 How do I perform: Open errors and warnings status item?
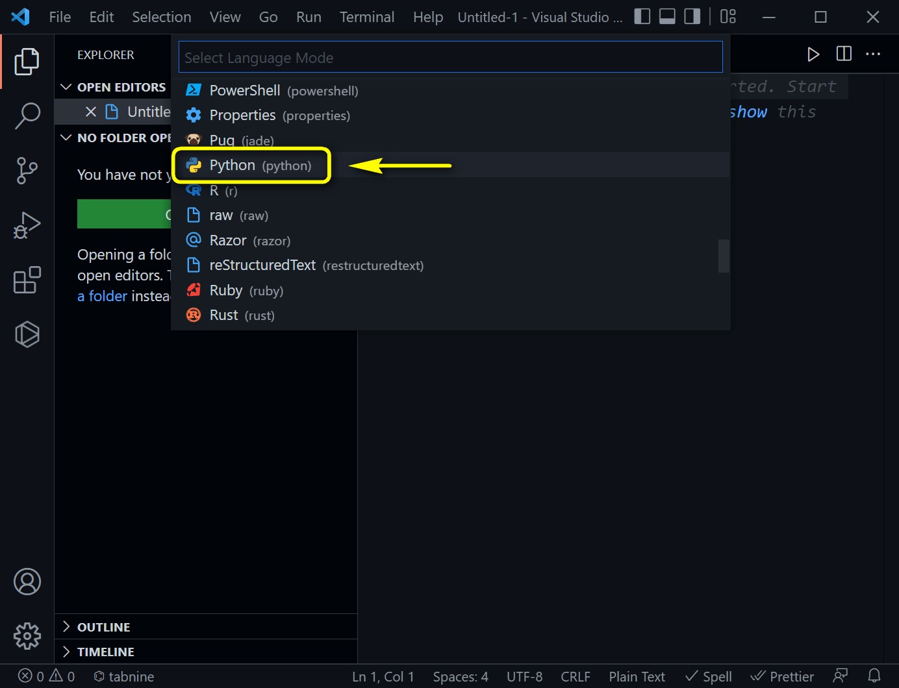tap(46, 676)
